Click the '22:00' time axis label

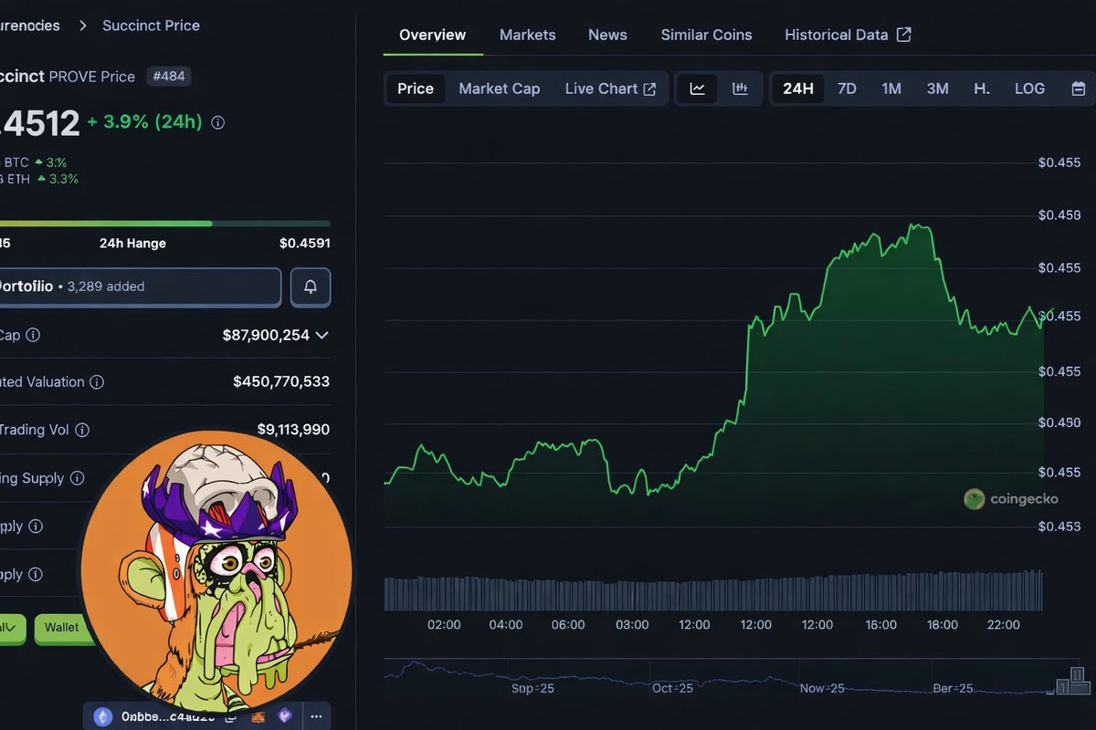point(1004,625)
